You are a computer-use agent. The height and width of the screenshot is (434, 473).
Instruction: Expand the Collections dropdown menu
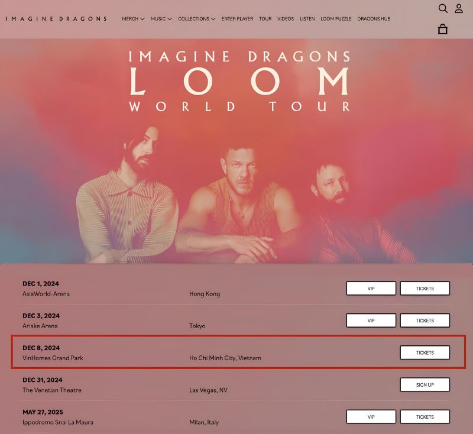pos(197,19)
